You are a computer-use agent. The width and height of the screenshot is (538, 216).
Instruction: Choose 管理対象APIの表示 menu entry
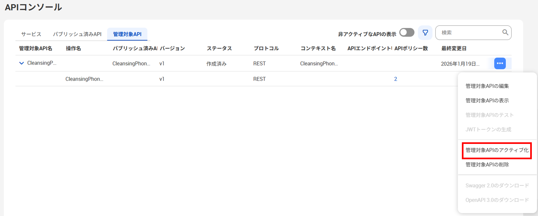487,101
